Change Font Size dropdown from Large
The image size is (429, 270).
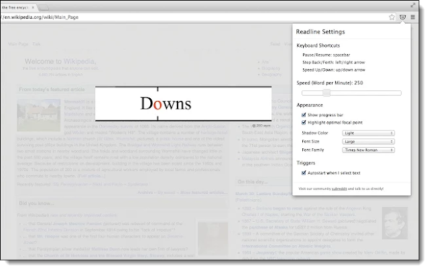pos(368,142)
